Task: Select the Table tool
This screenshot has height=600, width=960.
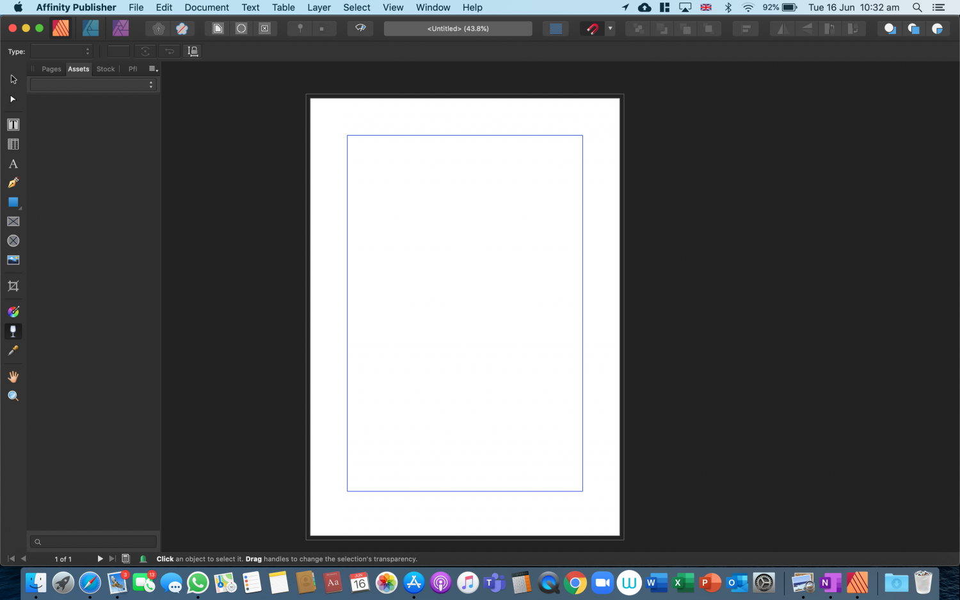Action: click(13, 144)
